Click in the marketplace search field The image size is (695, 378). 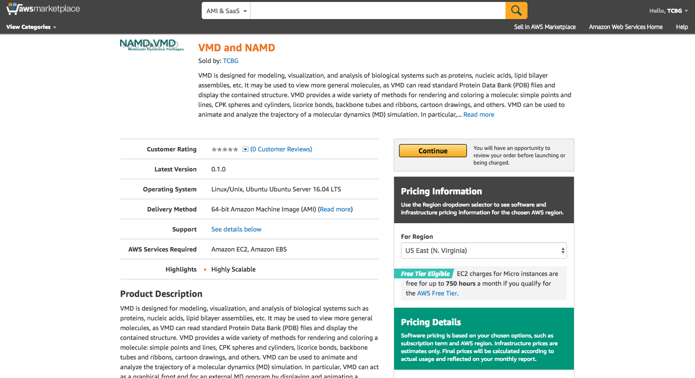point(378,11)
